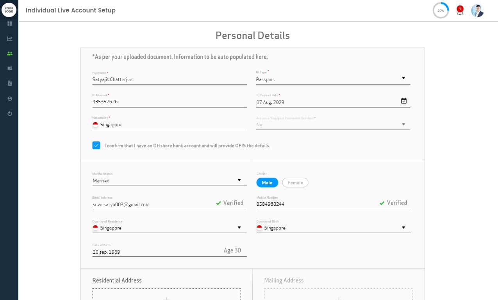
Task: Select Female gender option
Action: coord(295,182)
